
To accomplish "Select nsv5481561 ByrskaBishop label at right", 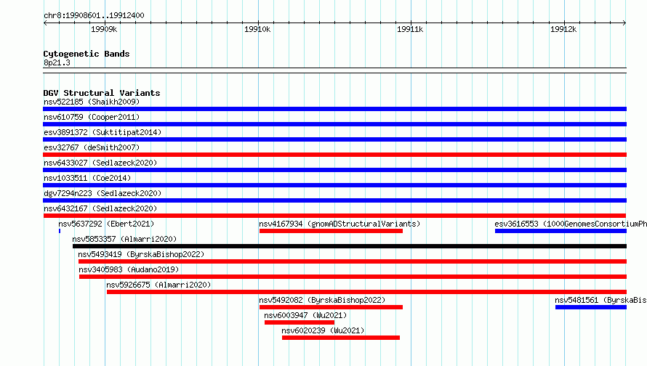I will (x=600, y=300).
